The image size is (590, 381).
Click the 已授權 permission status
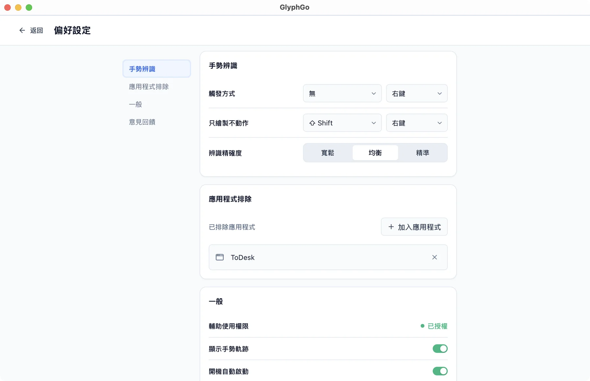tap(434, 326)
